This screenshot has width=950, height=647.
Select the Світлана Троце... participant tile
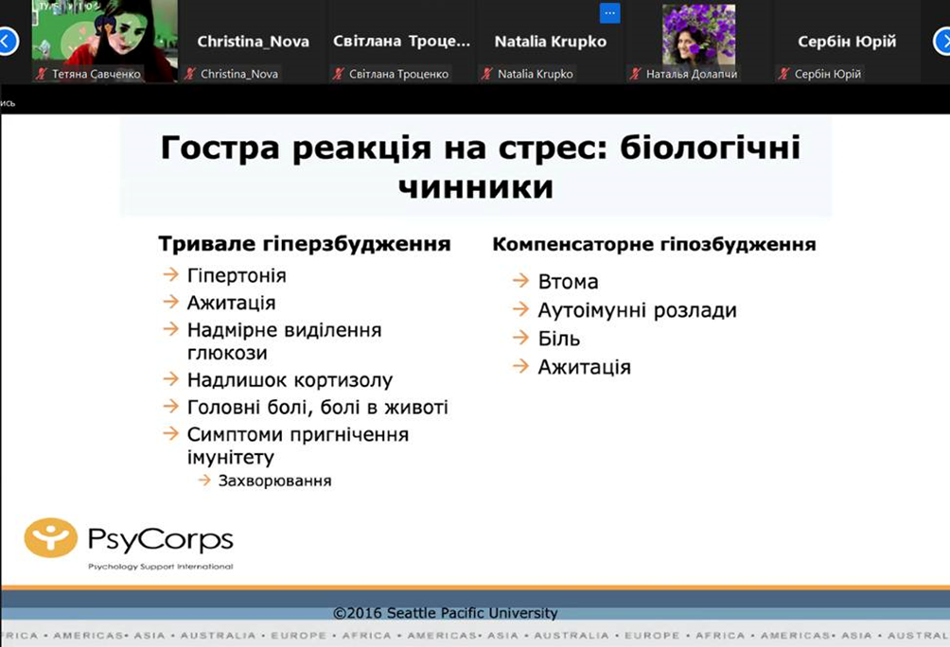401,41
